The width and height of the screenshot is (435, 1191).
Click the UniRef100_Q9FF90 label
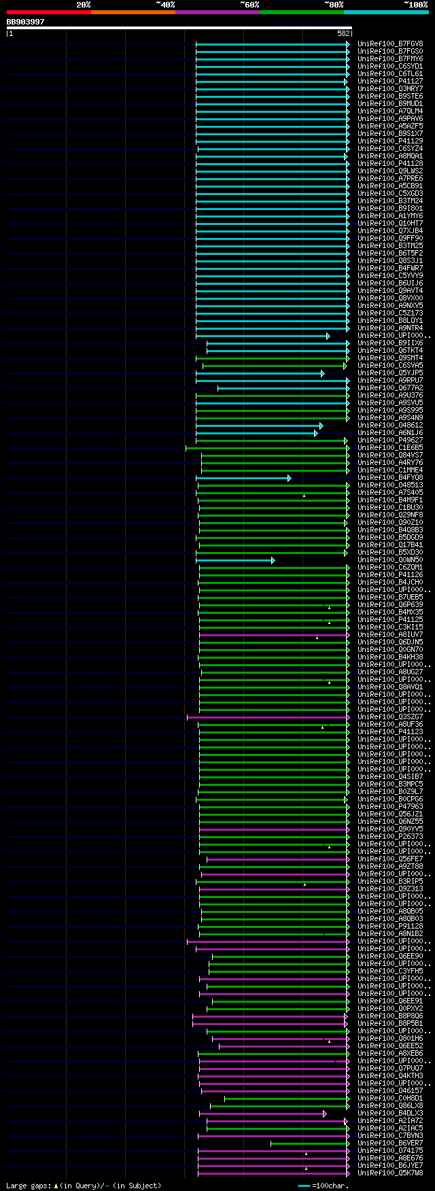390,239
